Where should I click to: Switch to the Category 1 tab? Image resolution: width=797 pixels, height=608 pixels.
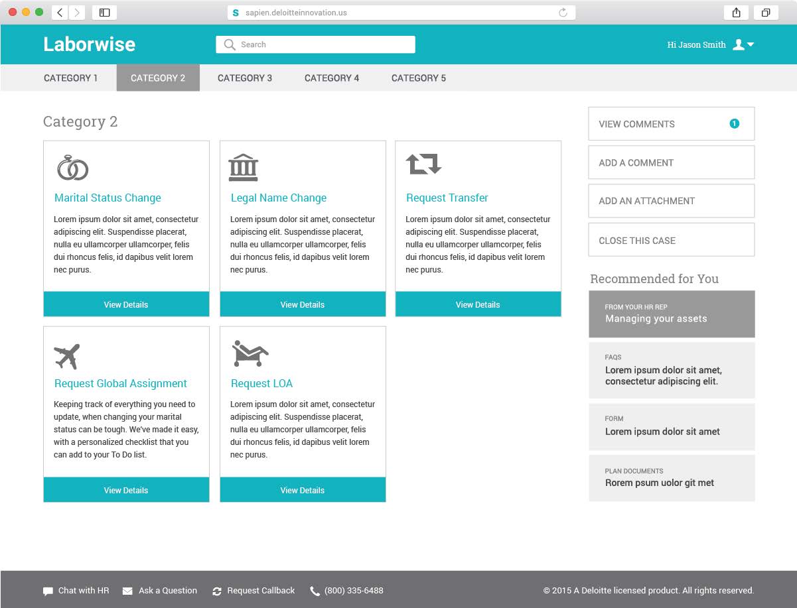coord(71,78)
